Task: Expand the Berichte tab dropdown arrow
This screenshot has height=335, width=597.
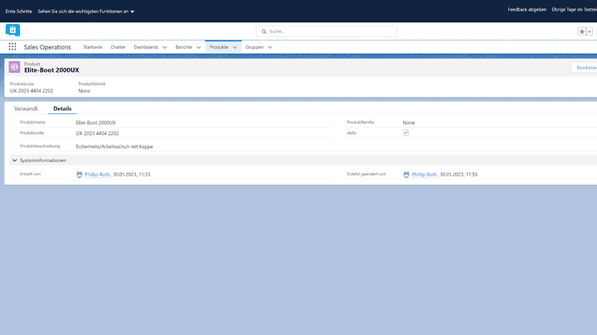Action: [200, 47]
